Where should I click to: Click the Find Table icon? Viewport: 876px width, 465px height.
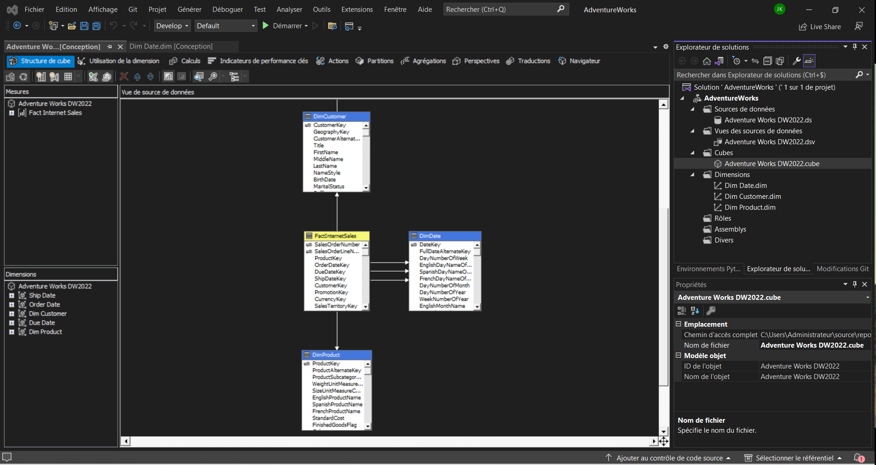pos(199,77)
